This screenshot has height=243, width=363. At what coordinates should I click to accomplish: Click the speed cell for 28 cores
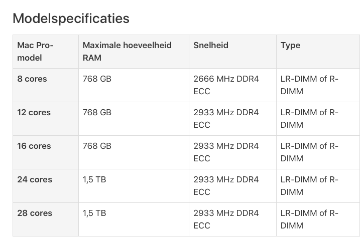point(226,219)
